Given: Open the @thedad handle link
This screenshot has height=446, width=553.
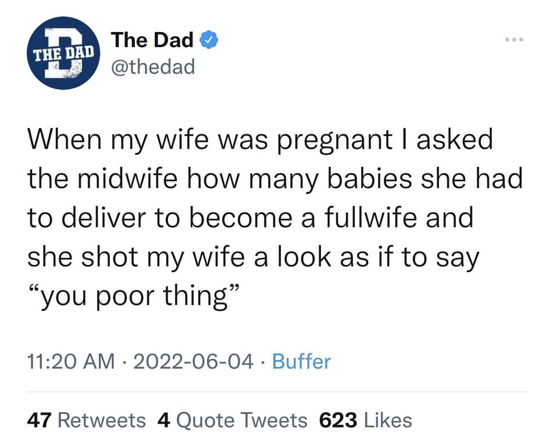Looking at the screenshot, I should pos(153,66).
